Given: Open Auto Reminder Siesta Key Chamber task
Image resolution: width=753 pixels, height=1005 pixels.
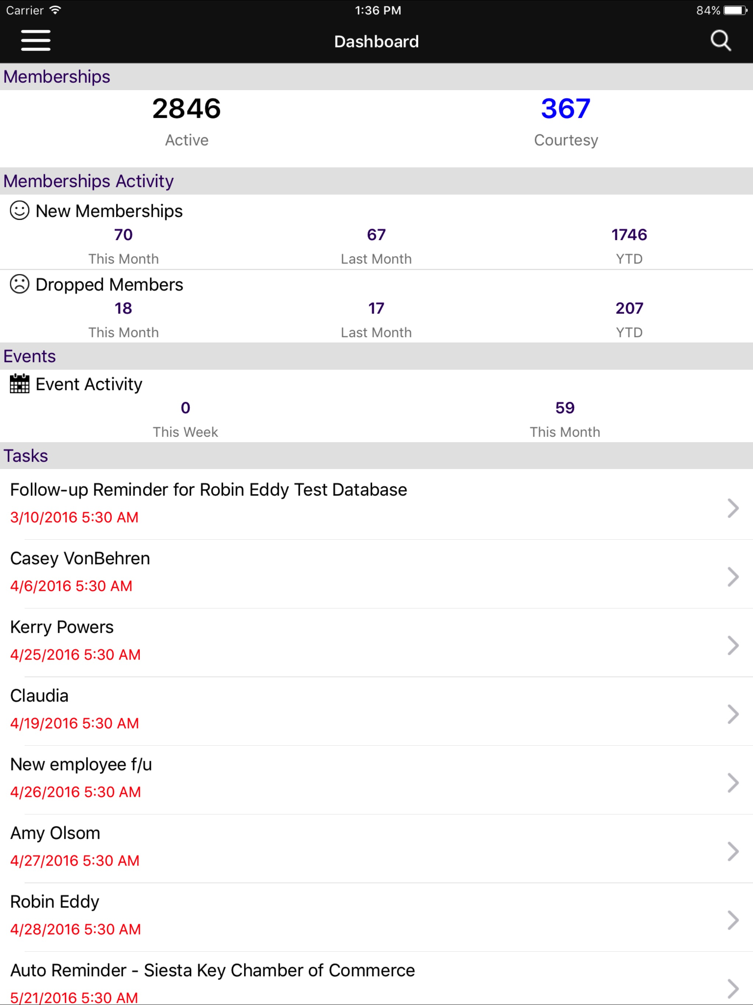Looking at the screenshot, I should 376,979.
